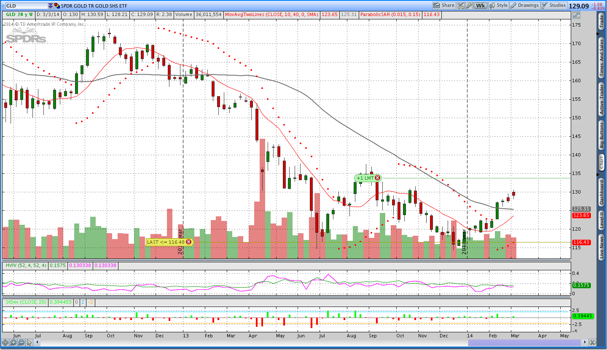Click the timeline scrollbar left arrow
Screen dimensions: 607x350
pyautogui.click(x=37, y=342)
